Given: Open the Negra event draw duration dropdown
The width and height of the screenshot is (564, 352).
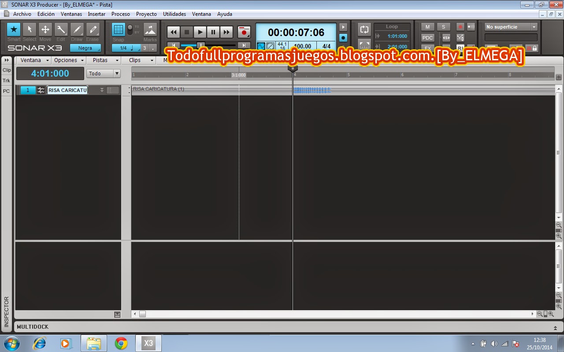Looking at the screenshot, I should pos(85,48).
